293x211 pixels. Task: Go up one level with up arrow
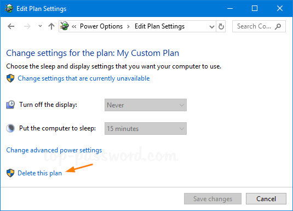point(51,26)
